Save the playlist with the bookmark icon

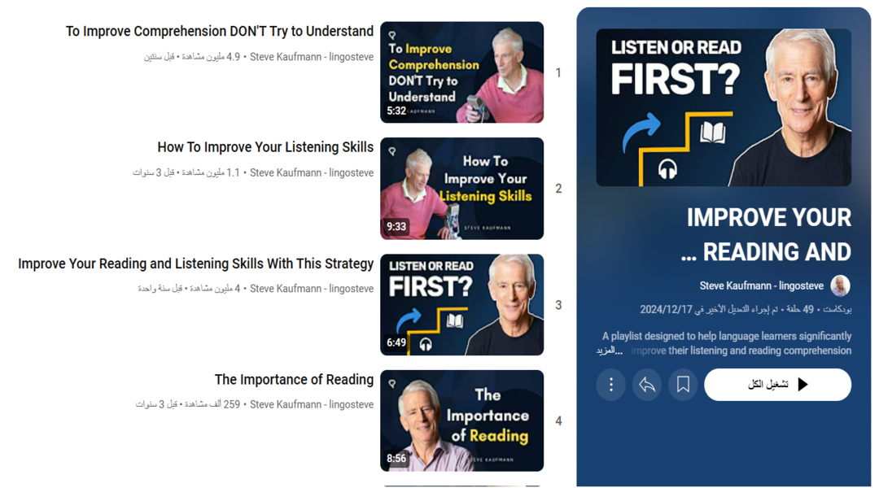pos(683,385)
